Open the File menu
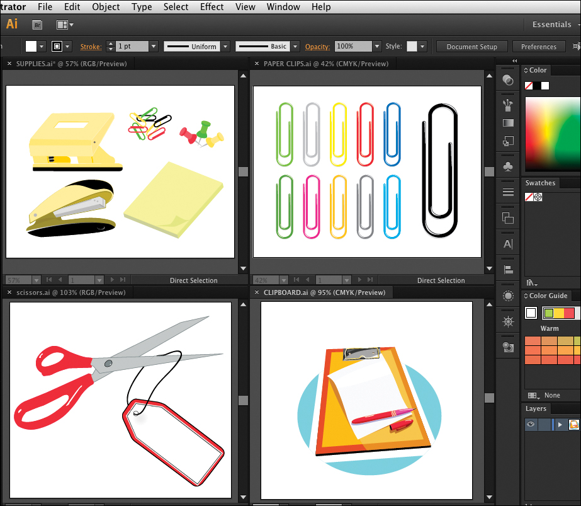Image resolution: width=581 pixels, height=506 pixels. click(45, 7)
